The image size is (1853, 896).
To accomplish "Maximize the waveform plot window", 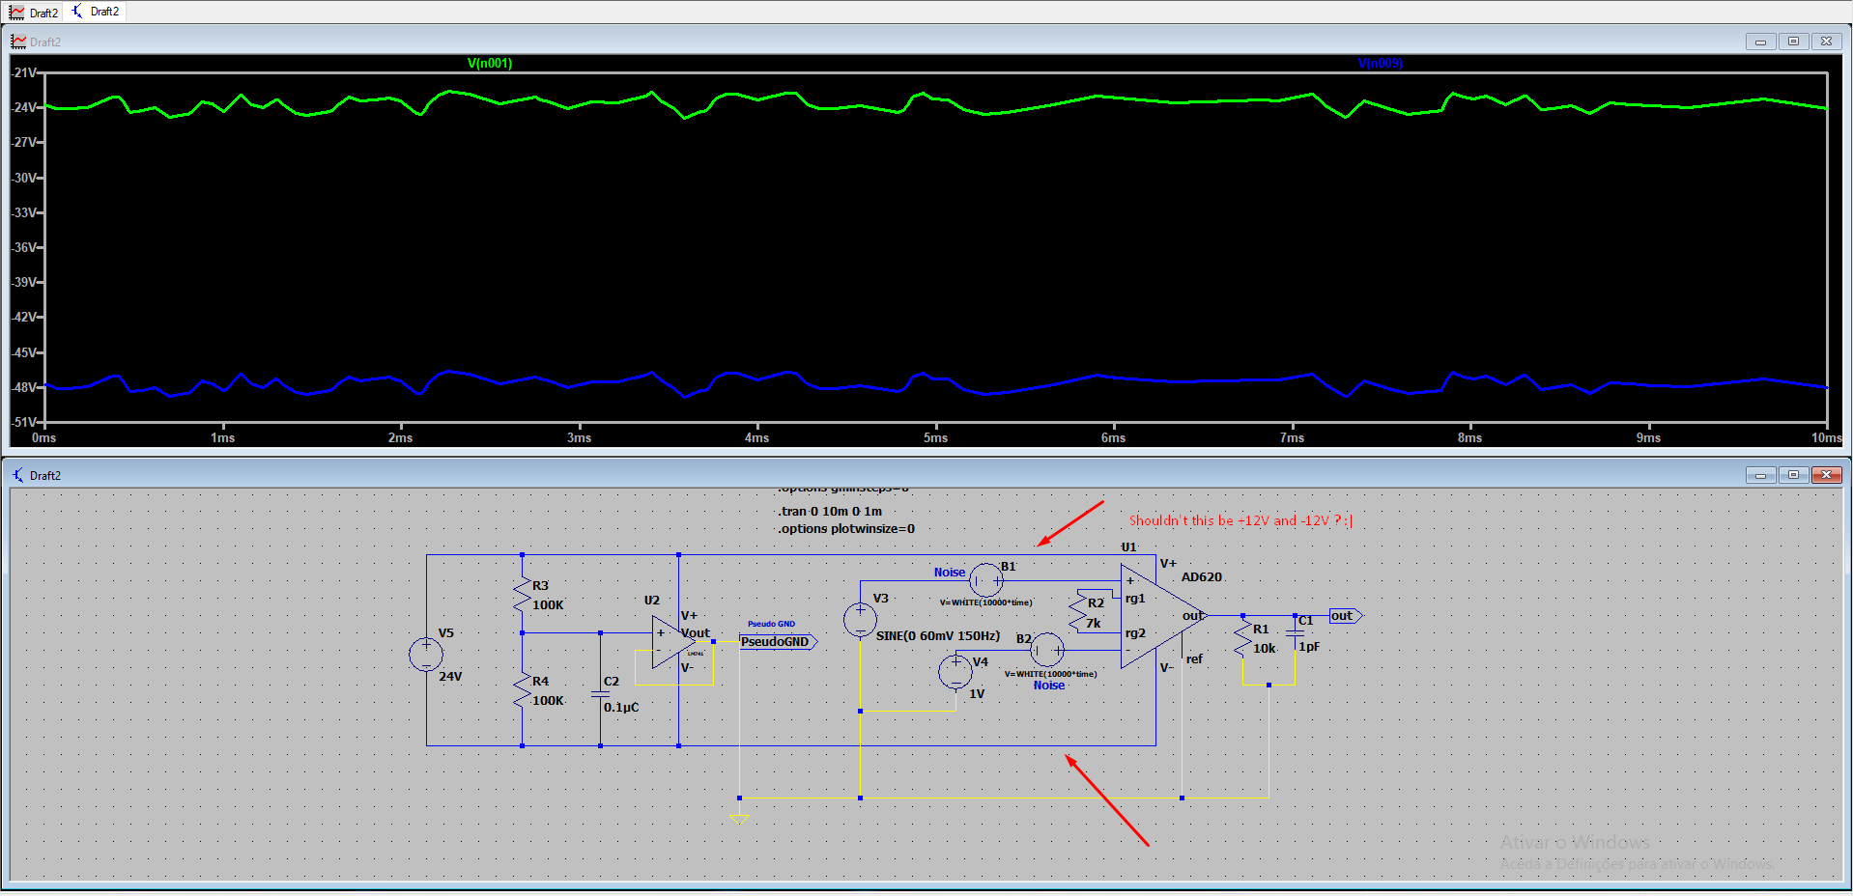I will tap(1793, 42).
